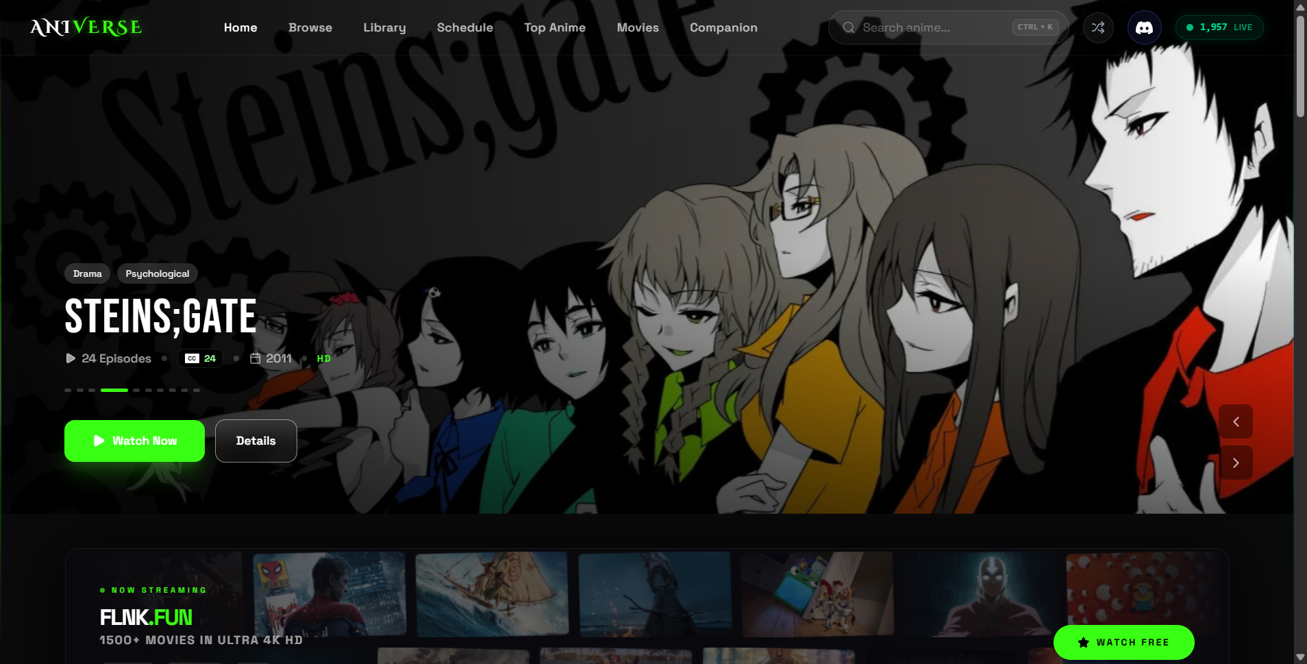This screenshot has width=1307, height=664.
Task: Jump to the last slide indicator dot
Action: tap(197, 390)
